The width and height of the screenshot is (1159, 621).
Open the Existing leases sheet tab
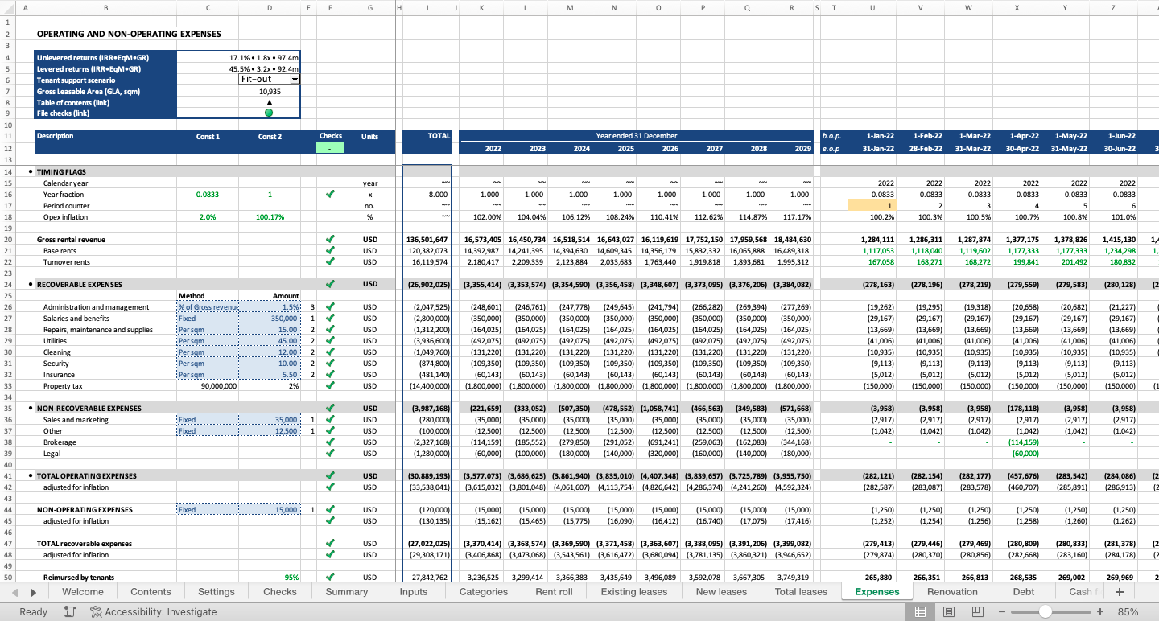pyautogui.click(x=634, y=592)
